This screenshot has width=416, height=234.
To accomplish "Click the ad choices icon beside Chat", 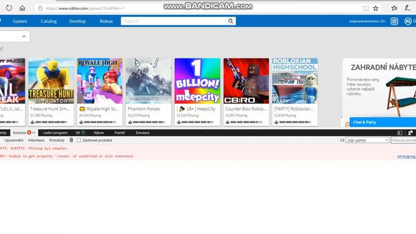I will (347, 124).
